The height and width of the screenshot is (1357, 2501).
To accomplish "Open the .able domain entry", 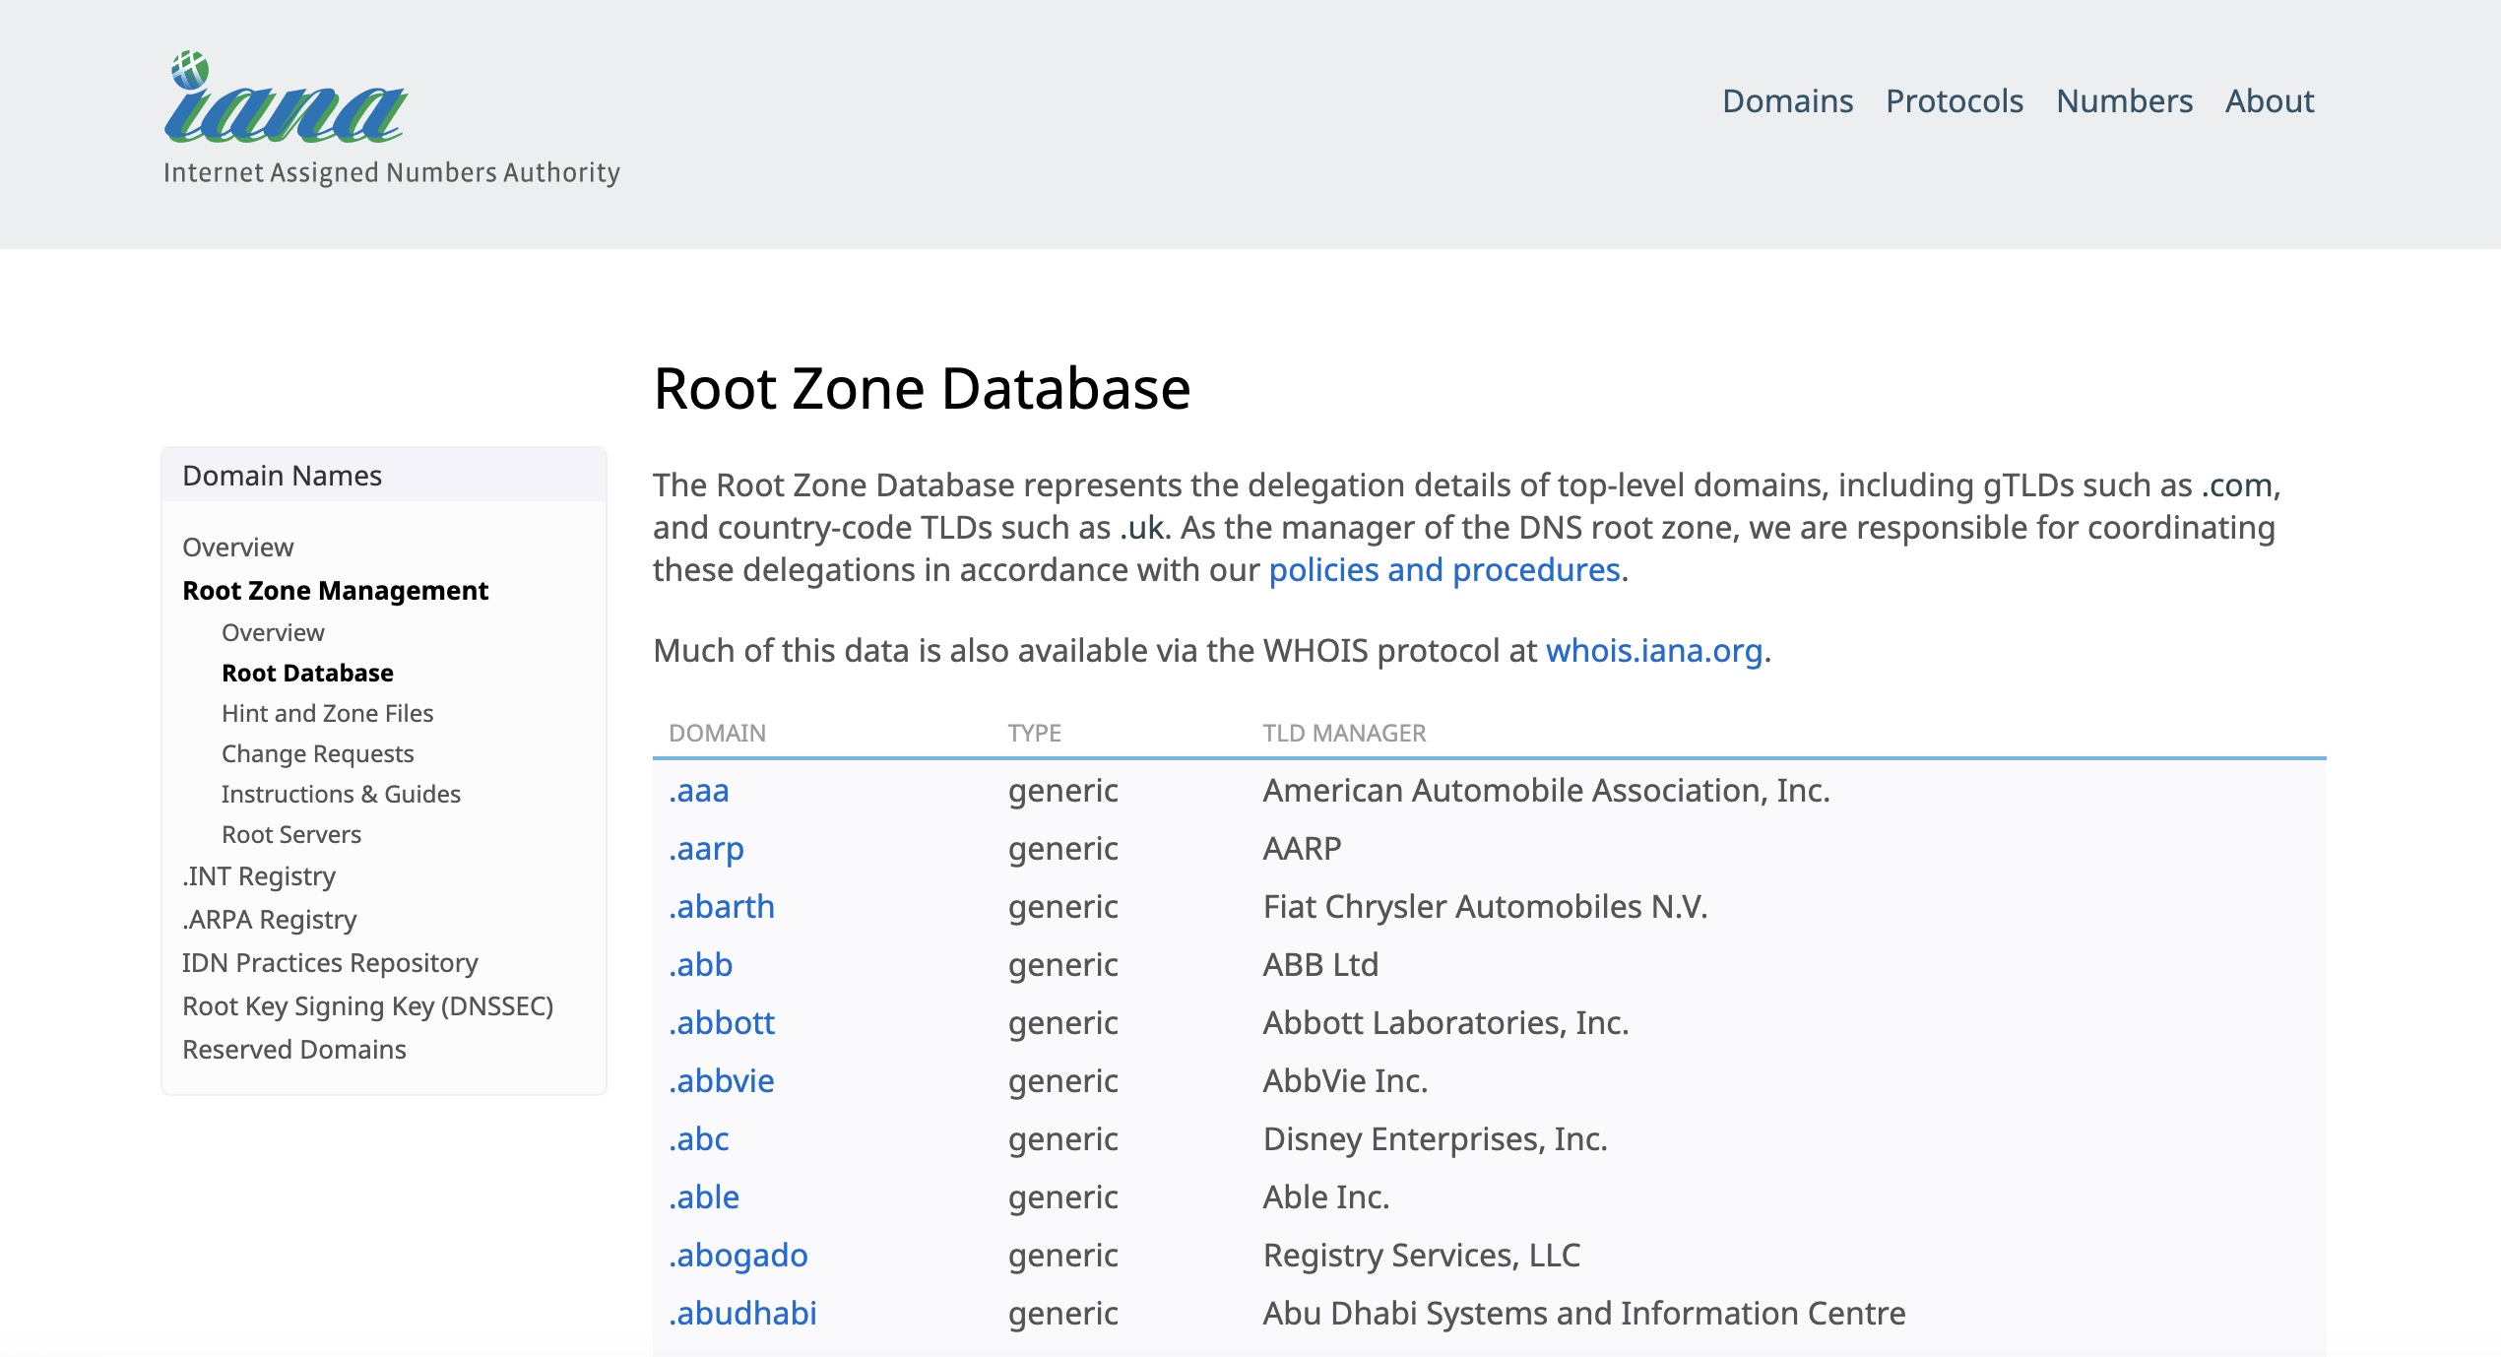I will 704,1196.
